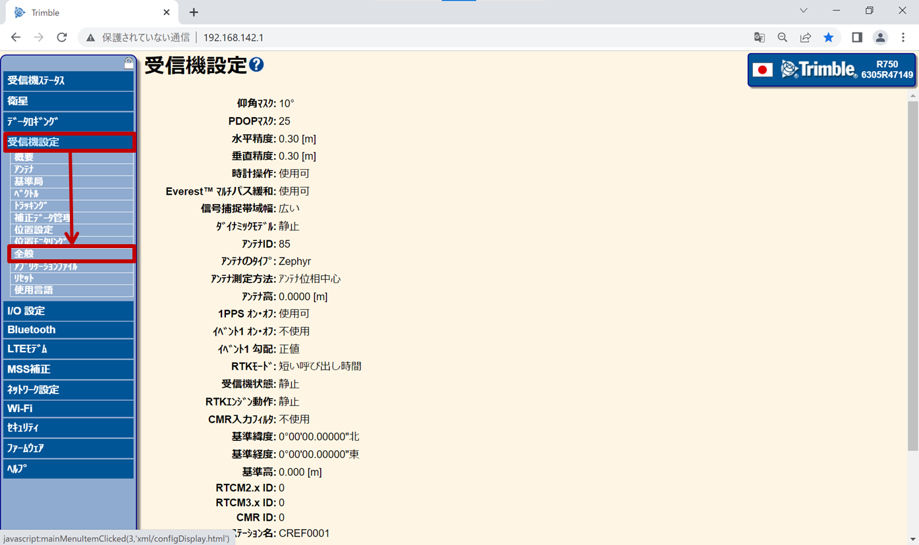Click the zoom magnifier icon in the address bar
This screenshot has height=545, width=919.
(783, 38)
